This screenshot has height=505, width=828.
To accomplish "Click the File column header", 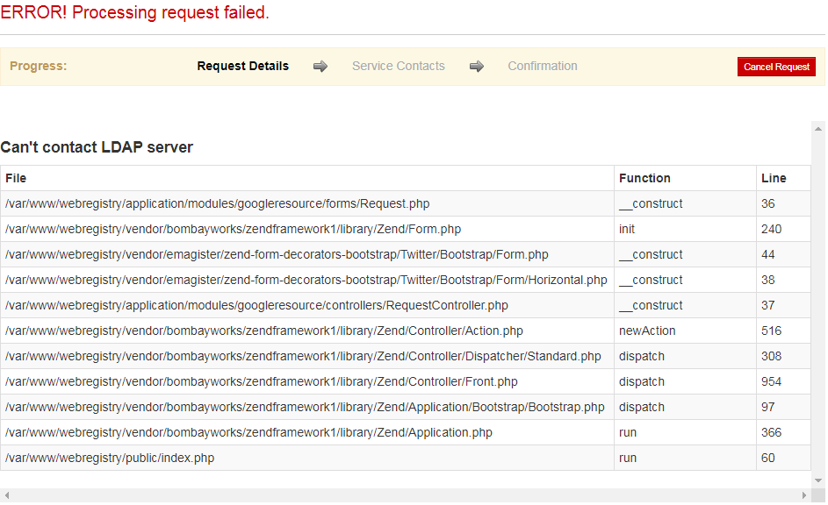I will click(x=14, y=178).
